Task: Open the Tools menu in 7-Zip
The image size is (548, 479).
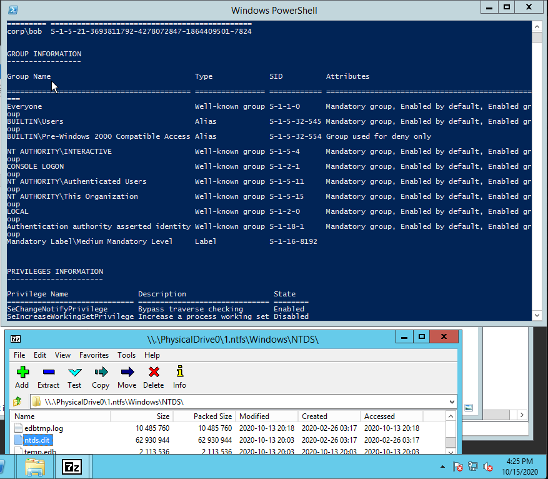Action: click(126, 355)
